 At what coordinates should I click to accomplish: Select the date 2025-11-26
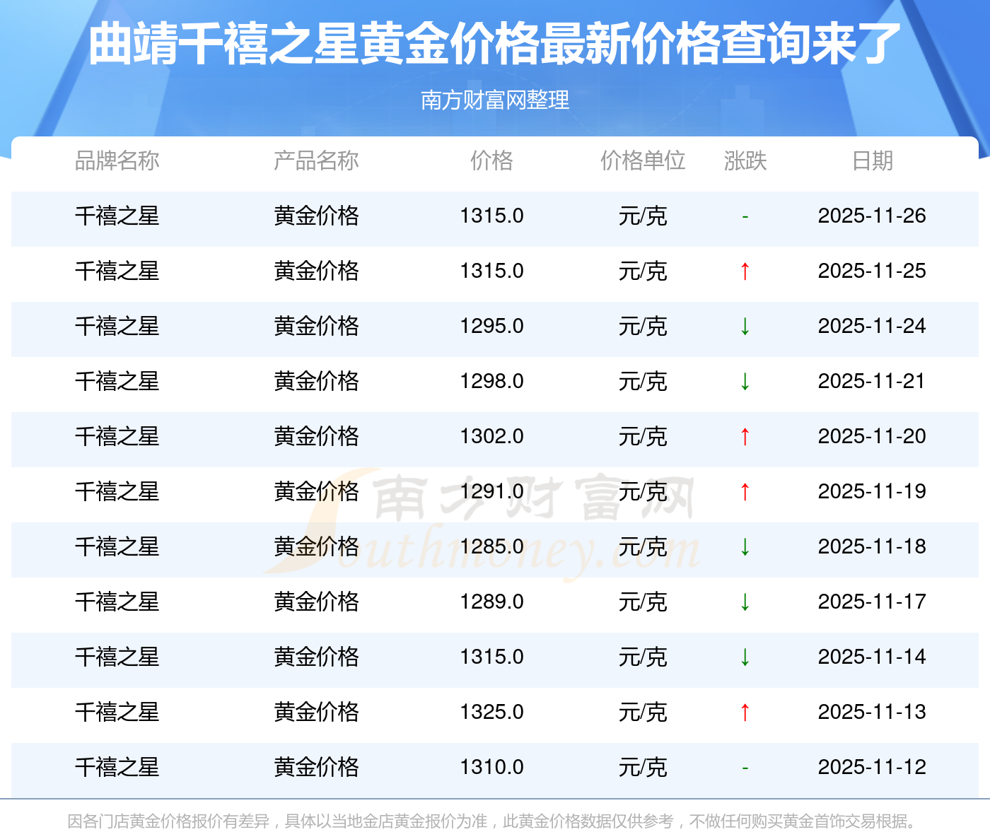[872, 216]
